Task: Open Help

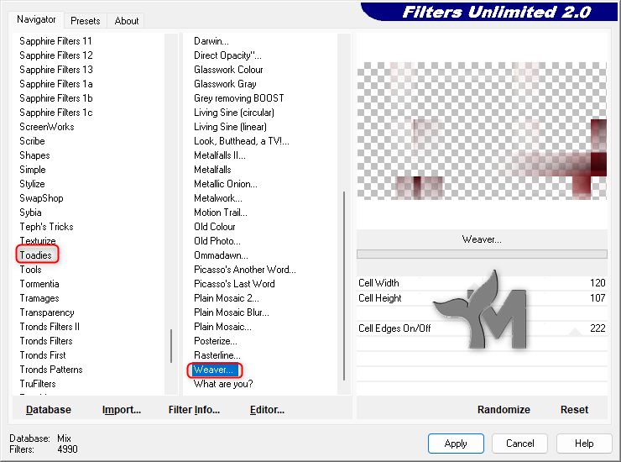Action: [584, 443]
